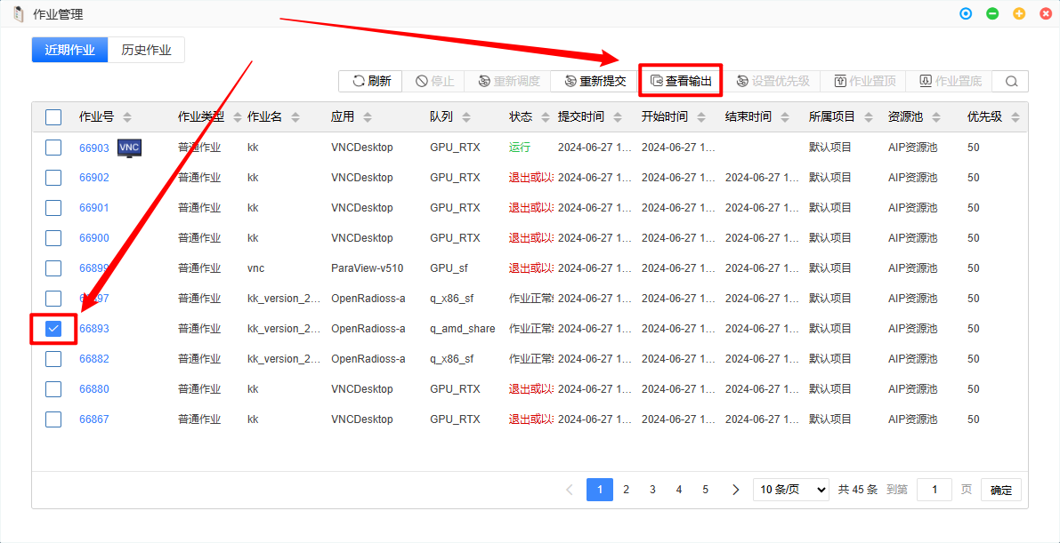Click the 作业置顶 move-to-top button
This screenshot has height=543, width=1060.
coord(864,81)
